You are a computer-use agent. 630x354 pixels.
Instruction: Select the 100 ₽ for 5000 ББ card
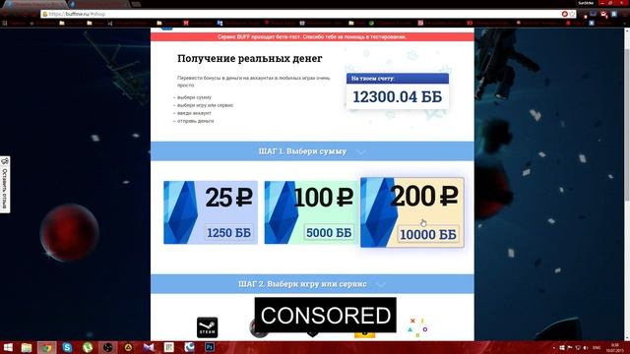tap(311, 212)
